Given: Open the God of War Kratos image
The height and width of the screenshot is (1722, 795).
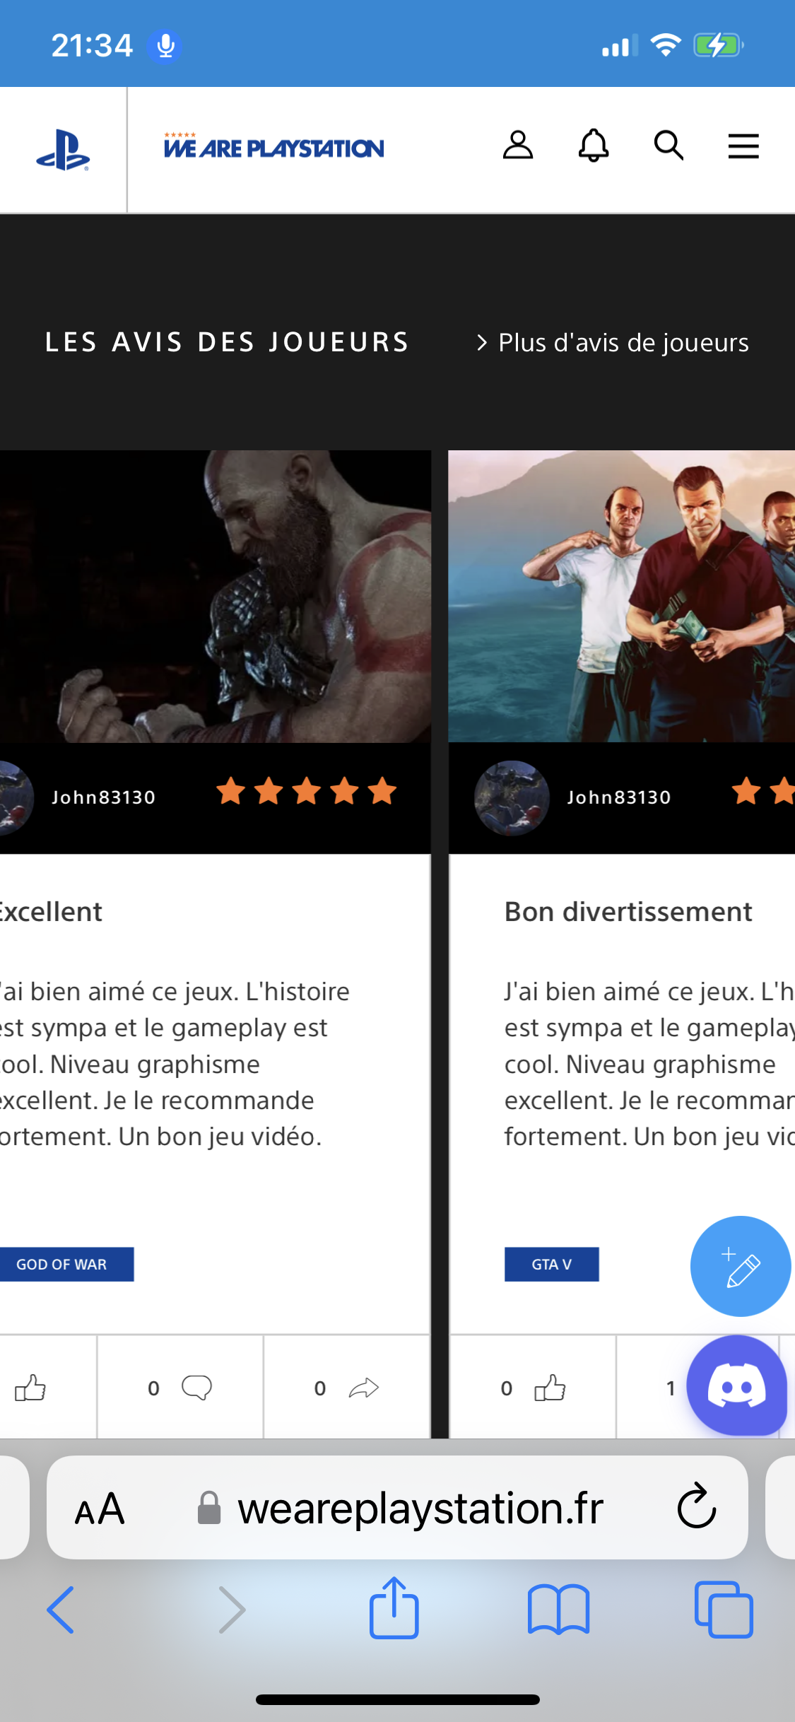Looking at the screenshot, I should pos(215,597).
